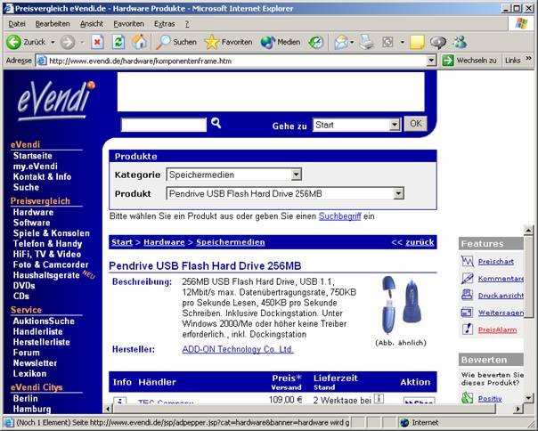Open the Extras menu

point(165,24)
